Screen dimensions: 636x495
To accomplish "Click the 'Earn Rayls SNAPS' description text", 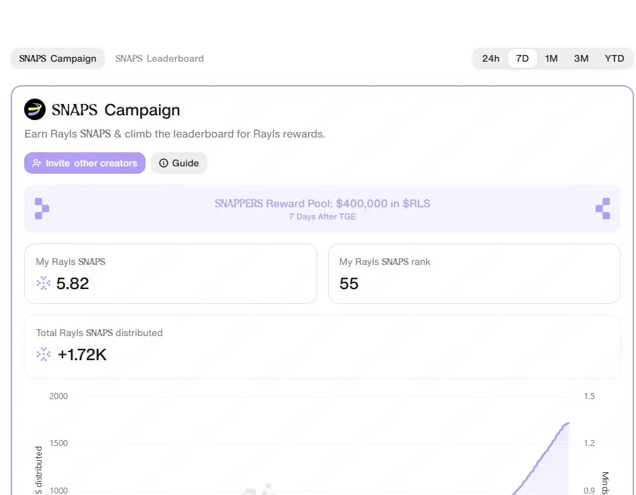I will tap(175, 133).
